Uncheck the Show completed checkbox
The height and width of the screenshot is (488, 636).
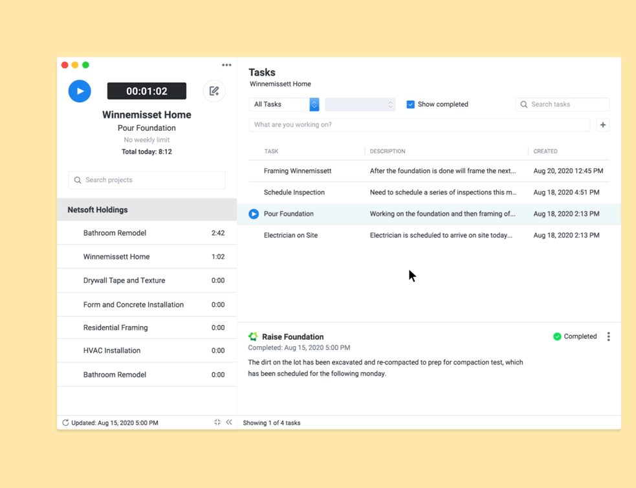(410, 104)
